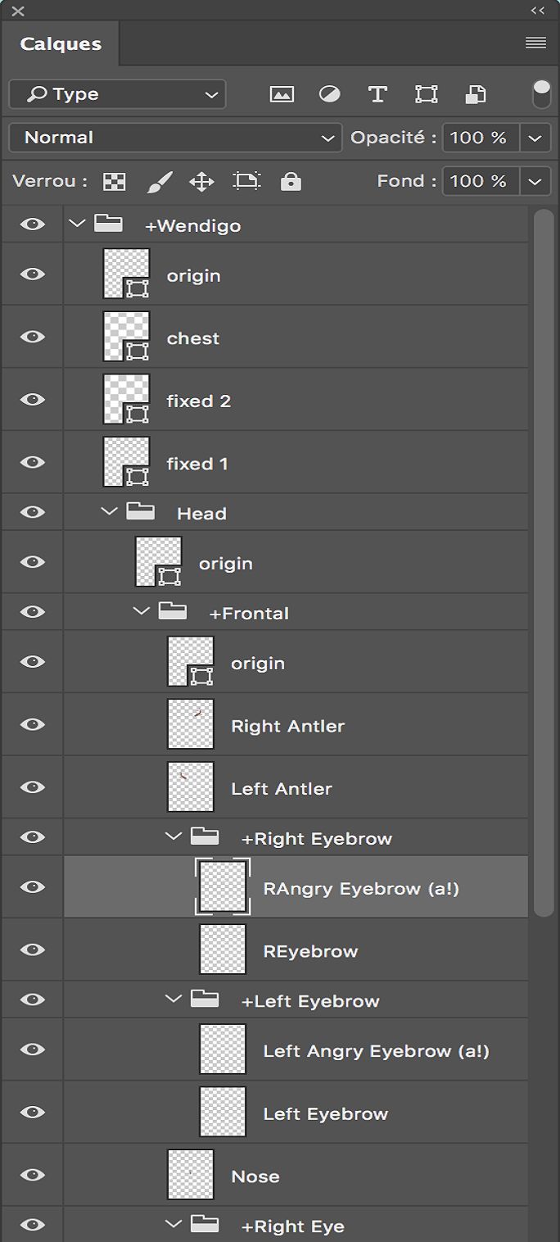Viewport: 560px width, 1242px height.
Task: Hide the Right Antler layer
Action: (x=33, y=724)
